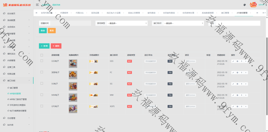Viewport: 268px width, 132px height.
Task: Click the green 搜索 button
Action: pyautogui.click(x=43, y=31)
